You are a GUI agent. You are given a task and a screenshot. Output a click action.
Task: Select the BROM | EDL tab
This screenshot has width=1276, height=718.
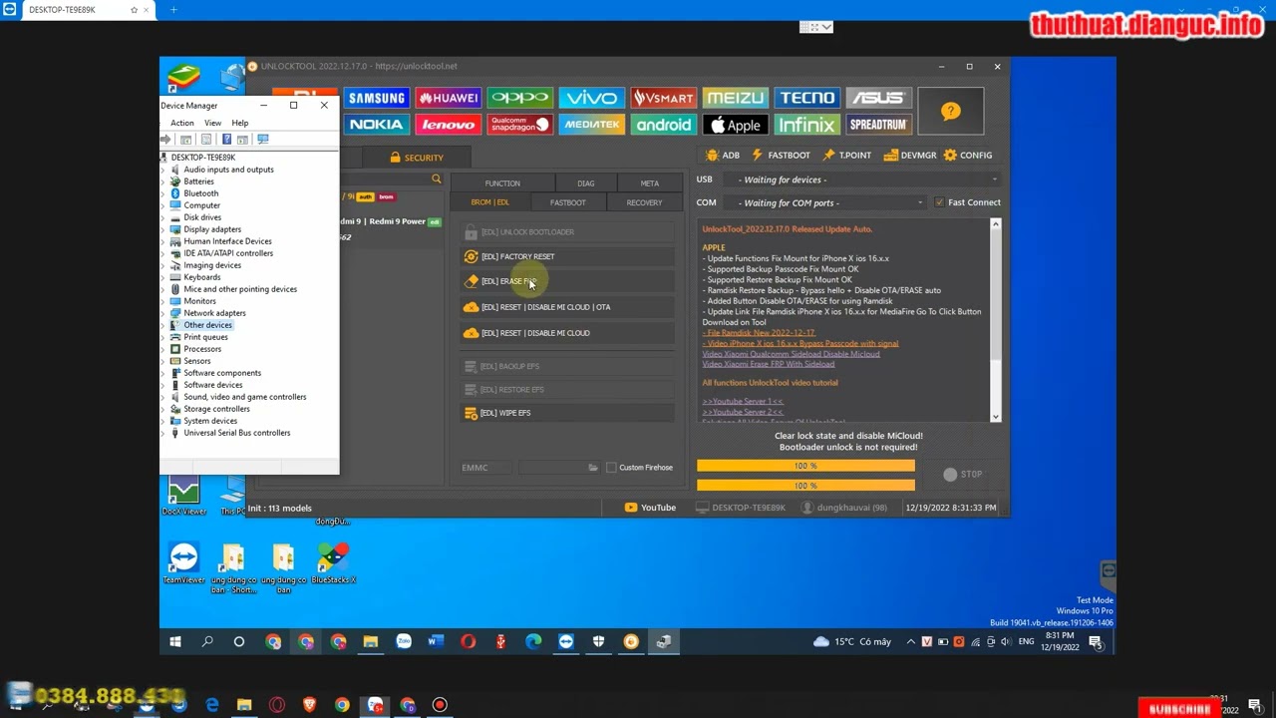coord(489,202)
